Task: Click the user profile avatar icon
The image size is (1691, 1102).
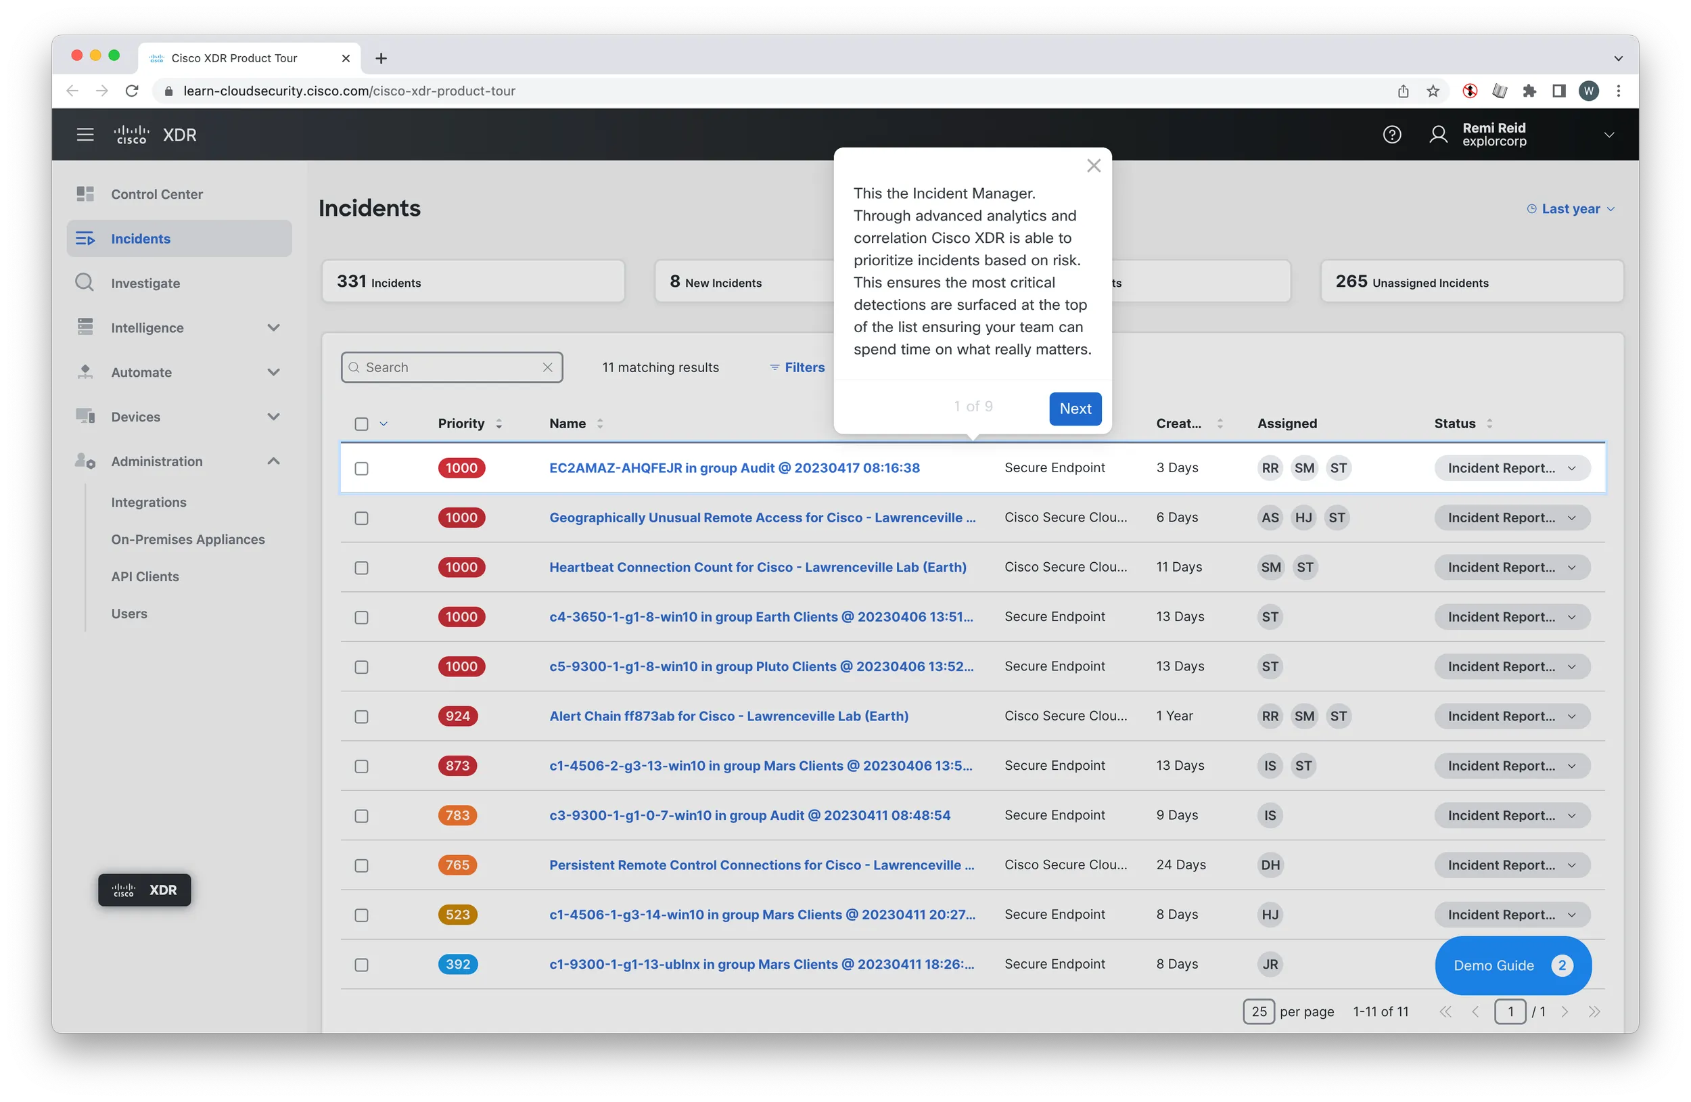Action: point(1438,135)
